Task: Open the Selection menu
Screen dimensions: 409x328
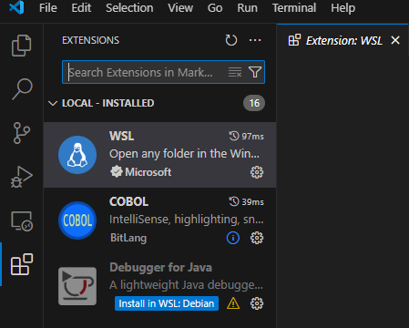Action: 129,8
